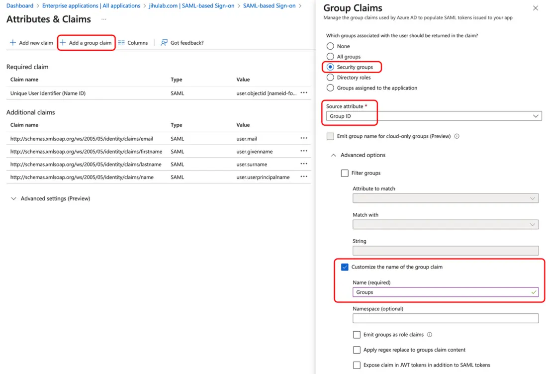Select the All groups radio button
This screenshot has height=374, width=546.
click(x=330, y=57)
